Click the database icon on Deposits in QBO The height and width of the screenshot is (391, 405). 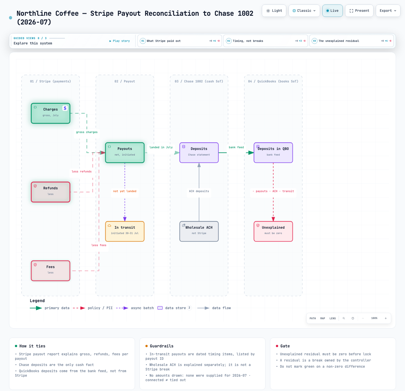258,147
